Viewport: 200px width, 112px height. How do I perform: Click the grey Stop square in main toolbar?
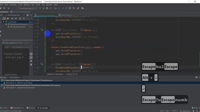coord(51,8)
